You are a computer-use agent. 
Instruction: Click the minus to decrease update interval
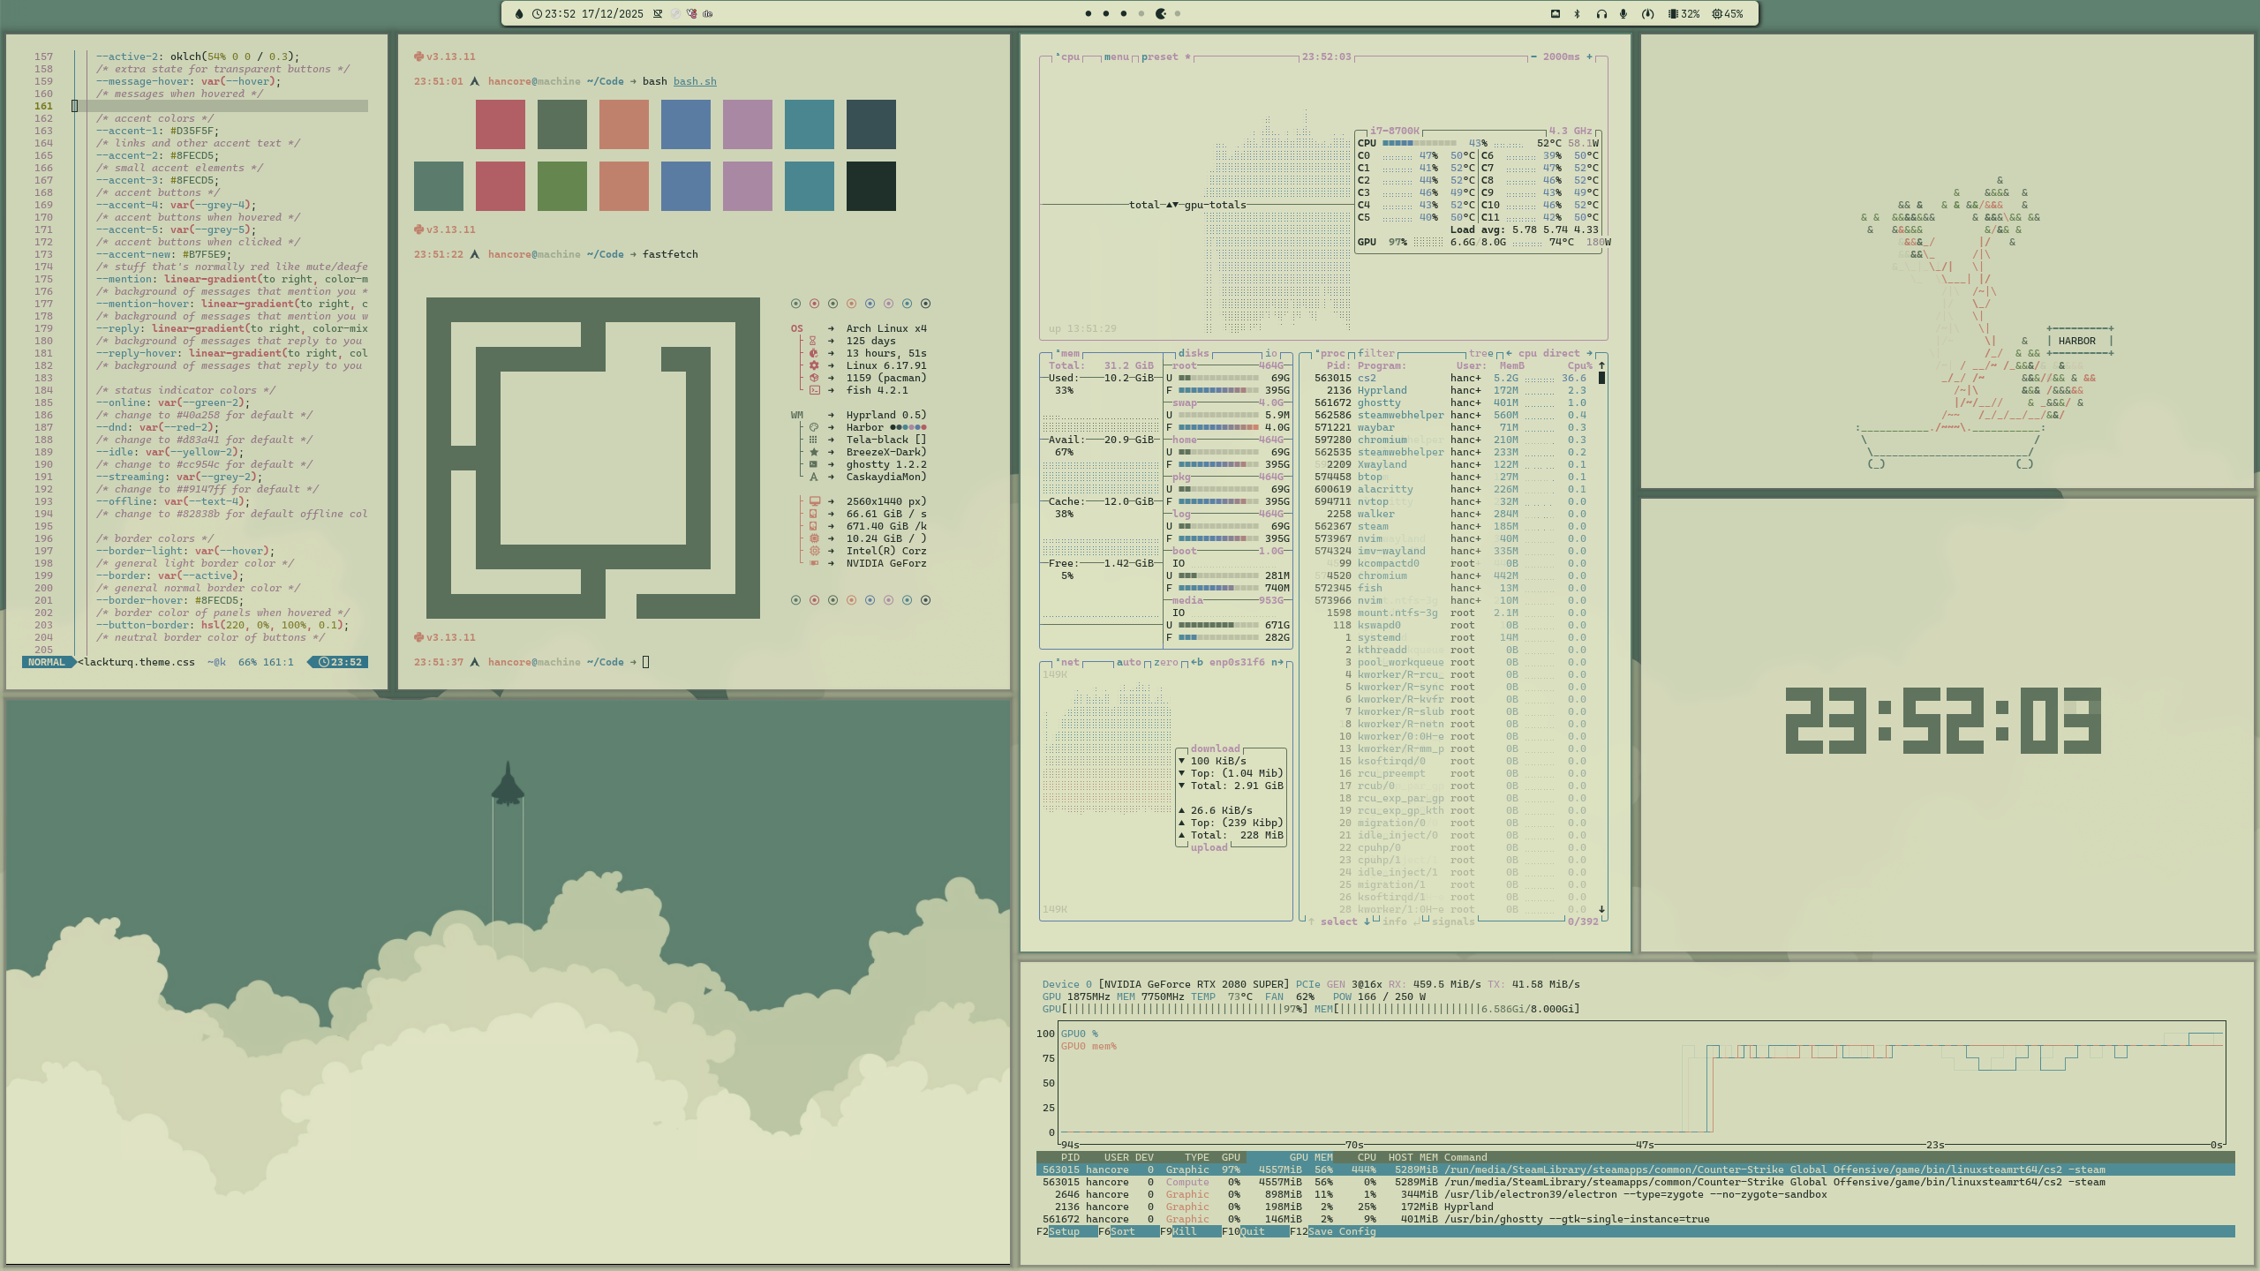(1533, 56)
